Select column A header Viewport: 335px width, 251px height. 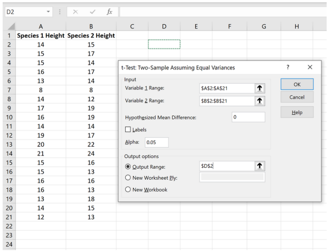[40, 26]
